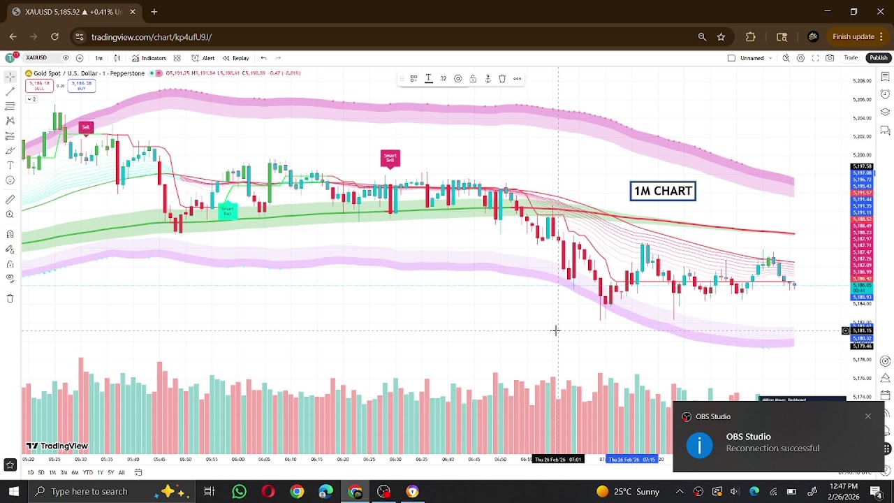
Task: Toggle lock on selected drawing
Action: [x=473, y=79]
